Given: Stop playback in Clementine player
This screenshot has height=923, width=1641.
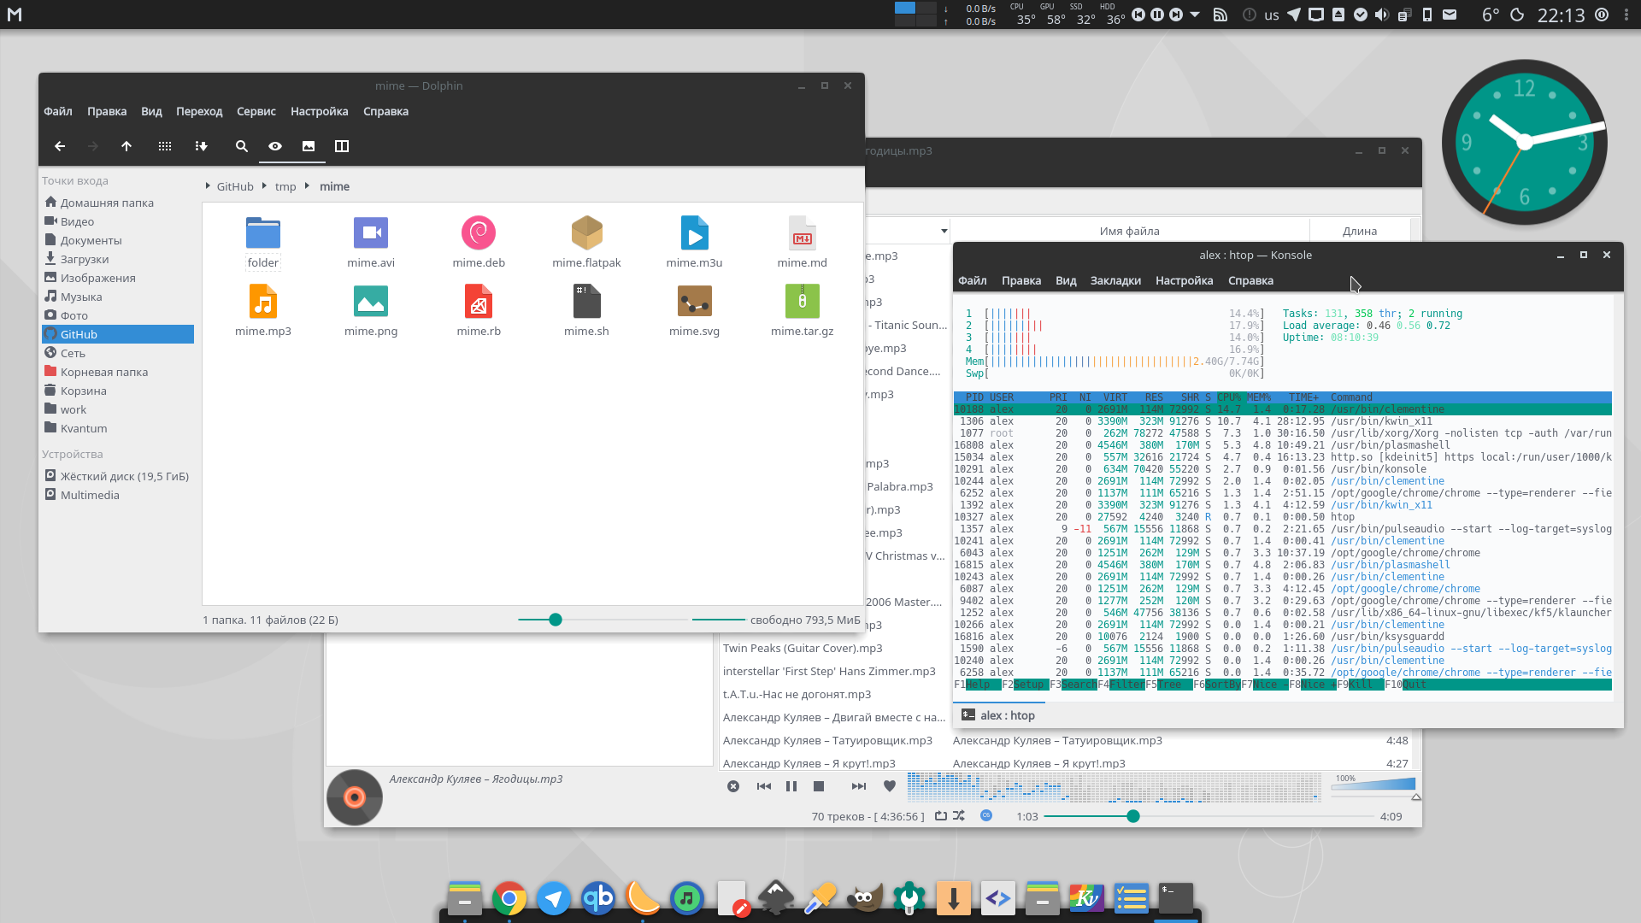Looking at the screenshot, I should (819, 786).
